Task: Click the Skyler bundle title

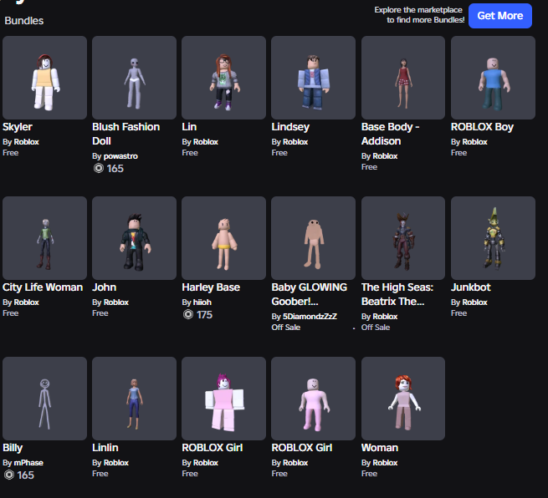Action: (x=18, y=127)
